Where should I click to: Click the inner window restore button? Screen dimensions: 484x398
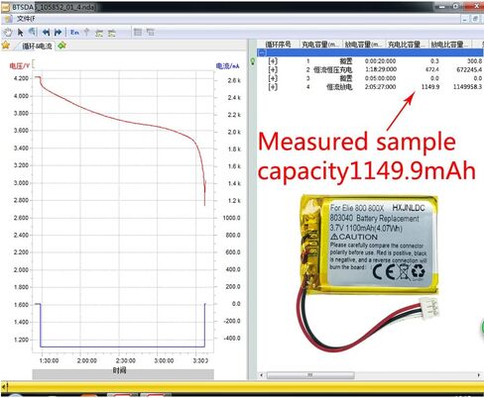(x=475, y=19)
